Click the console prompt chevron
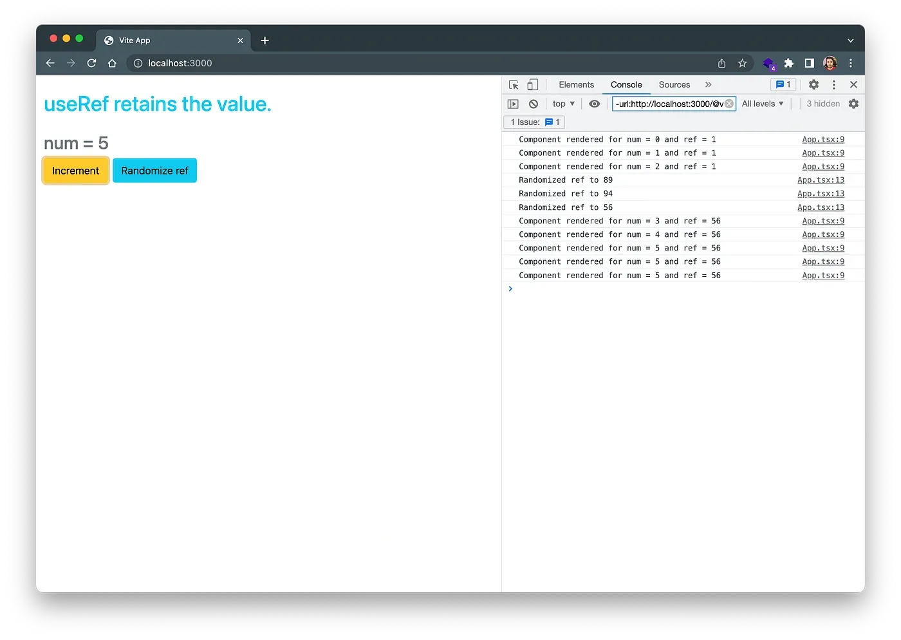Image resolution: width=901 pixels, height=640 pixels. 510,288
